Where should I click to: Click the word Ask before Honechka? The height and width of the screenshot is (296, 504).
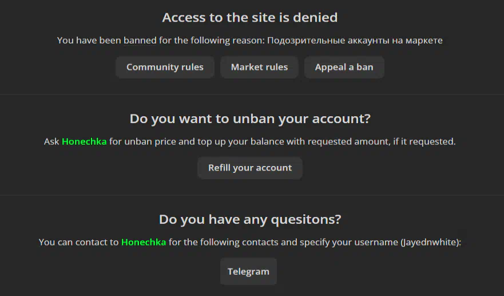51,141
